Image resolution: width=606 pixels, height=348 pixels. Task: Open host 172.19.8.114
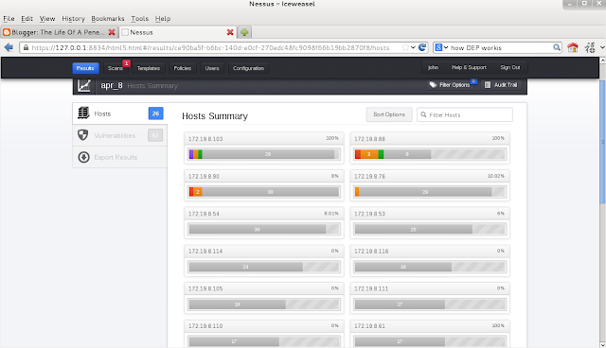tap(264, 260)
